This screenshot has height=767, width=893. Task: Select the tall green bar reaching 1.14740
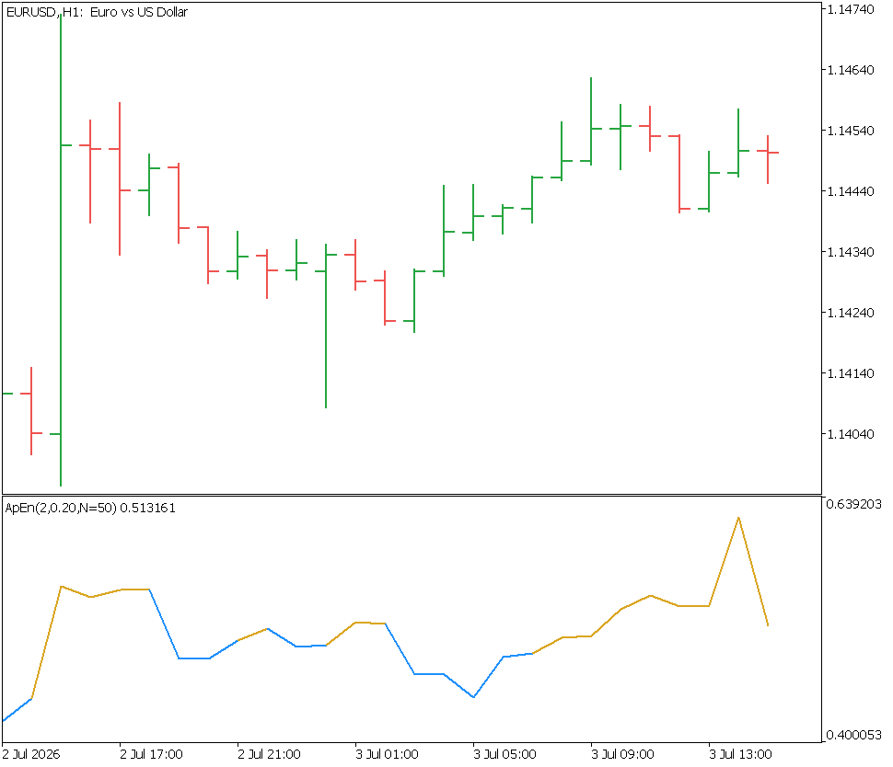tap(61, 250)
